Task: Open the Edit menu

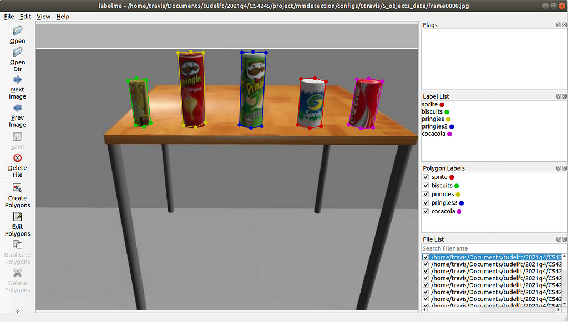Action: pyautogui.click(x=25, y=16)
